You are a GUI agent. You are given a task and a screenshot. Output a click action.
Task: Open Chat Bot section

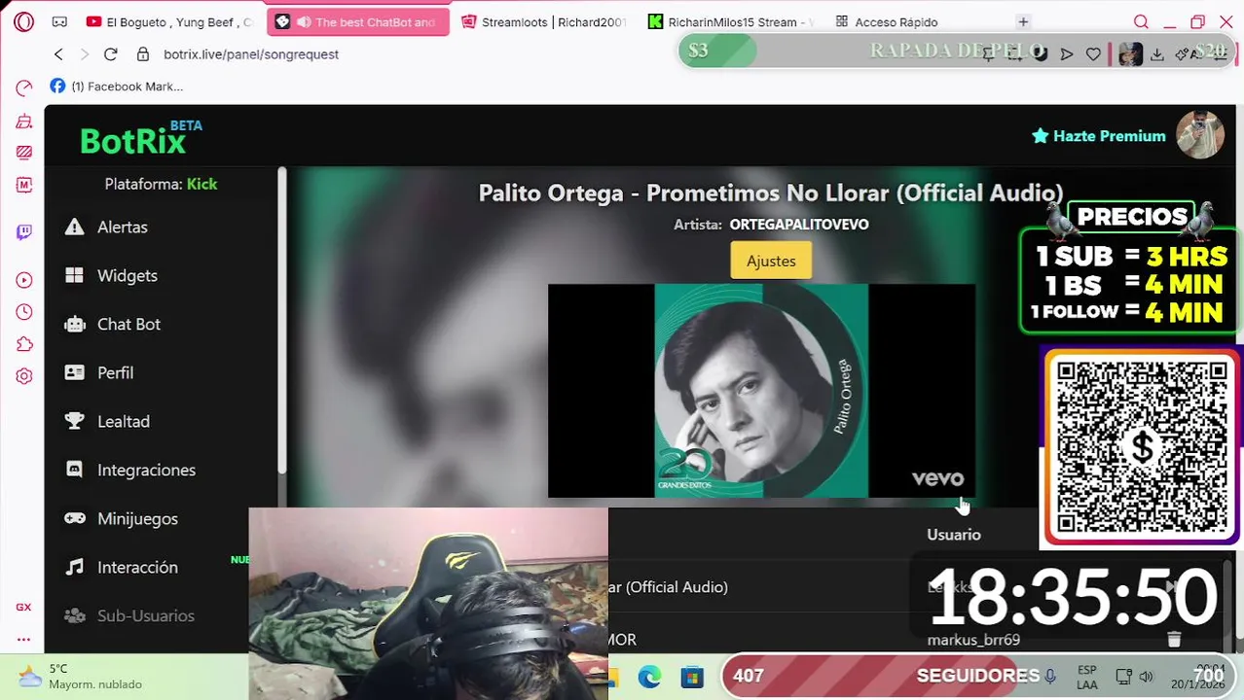(x=128, y=324)
